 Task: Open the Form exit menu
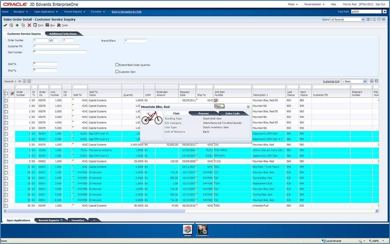tap(38, 25)
